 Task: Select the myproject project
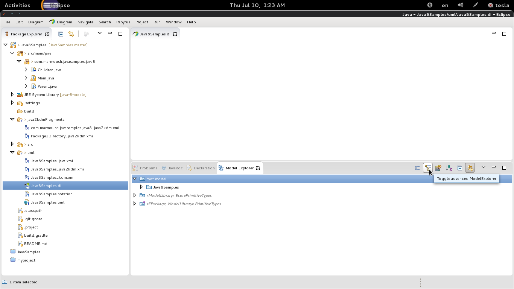coord(26,260)
